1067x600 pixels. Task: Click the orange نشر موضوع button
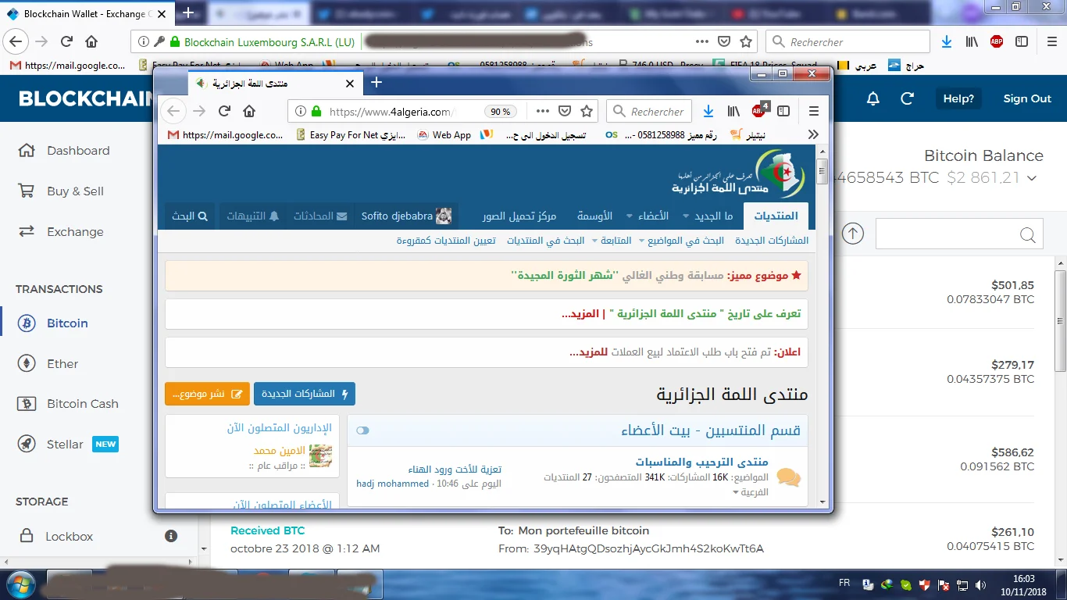tap(207, 394)
